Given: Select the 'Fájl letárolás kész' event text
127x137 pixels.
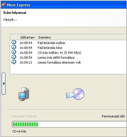Looking at the screenshot, I should [x=50, y=48].
